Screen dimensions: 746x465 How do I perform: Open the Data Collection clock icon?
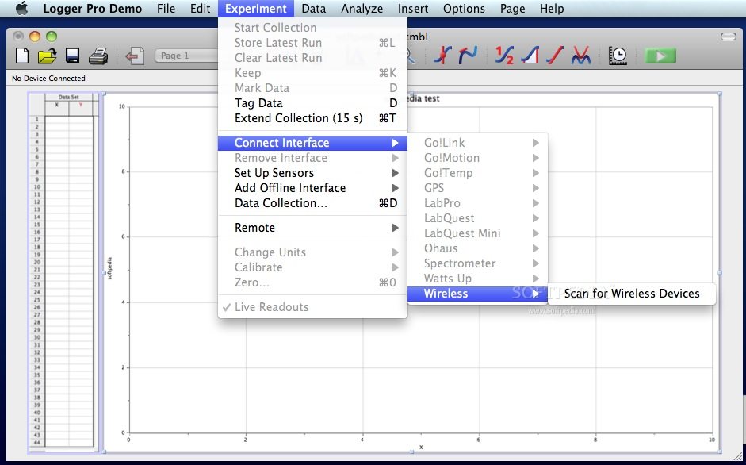(x=618, y=56)
